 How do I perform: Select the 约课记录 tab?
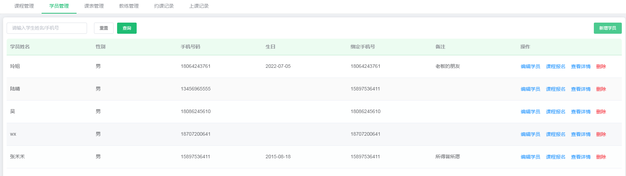point(164,6)
